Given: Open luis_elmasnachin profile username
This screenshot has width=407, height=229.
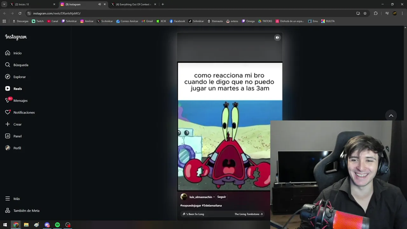Looking at the screenshot, I should coord(201,197).
